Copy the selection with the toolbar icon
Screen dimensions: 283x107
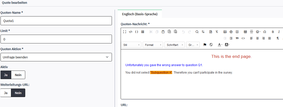(x=157, y=32)
